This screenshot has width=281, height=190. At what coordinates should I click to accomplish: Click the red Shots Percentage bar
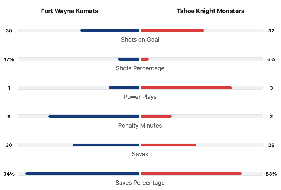pos(145,59)
